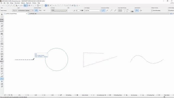Select the second construction method icon
174x98 pixels.
[x=107, y=10]
